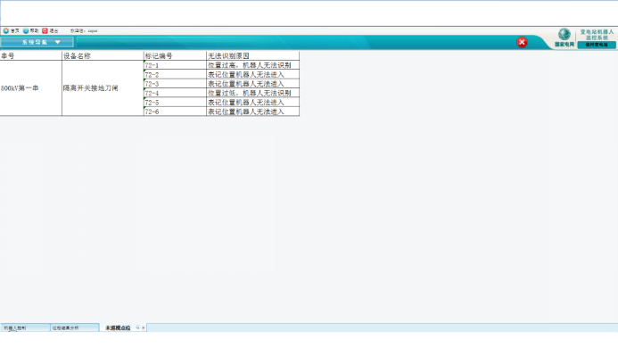Select the 72-4 marker number cell
The image size is (618, 348).
click(x=175, y=93)
